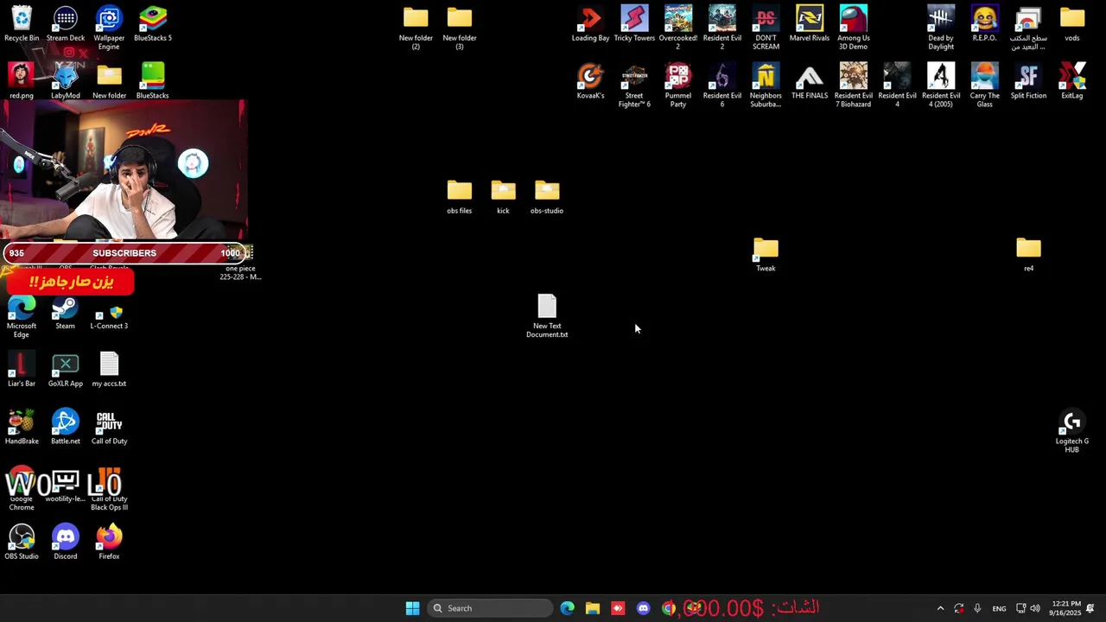Image resolution: width=1106 pixels, height=622 pixels.
Task: Select the Pummel Party game icon
Action: tap(678, 85)
